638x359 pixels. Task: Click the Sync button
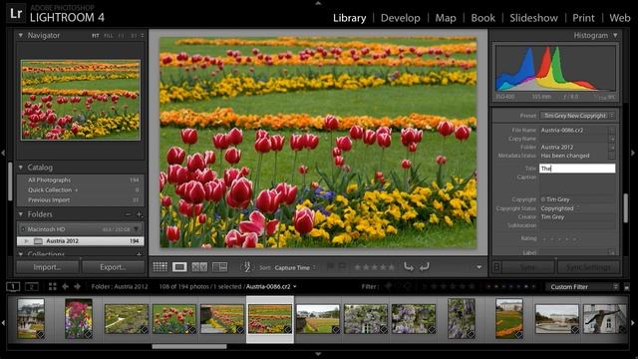pos(527,267)
